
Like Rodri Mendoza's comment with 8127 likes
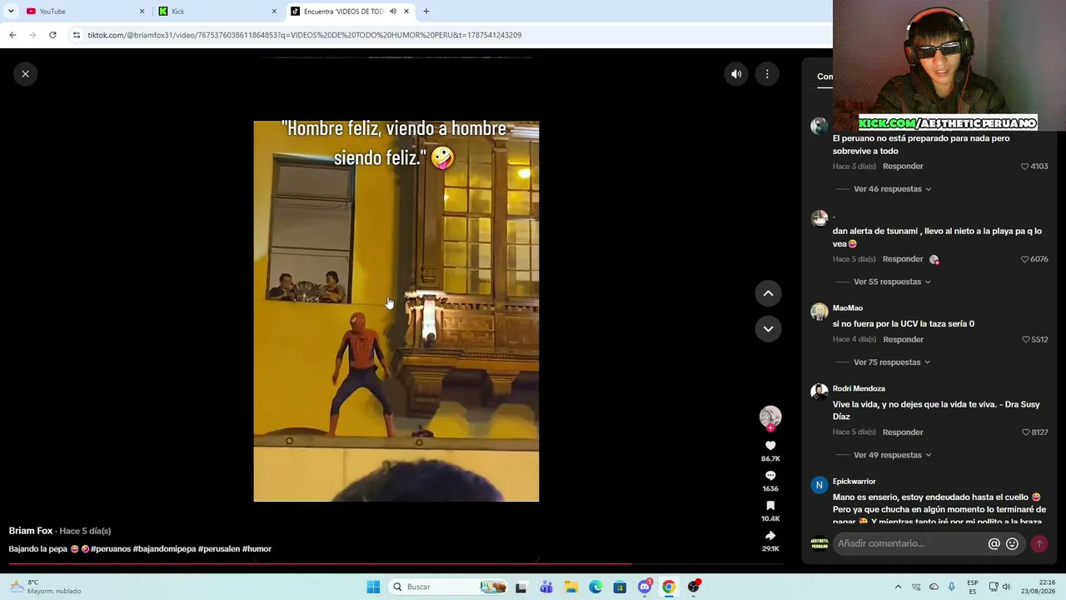(1026, 432)
